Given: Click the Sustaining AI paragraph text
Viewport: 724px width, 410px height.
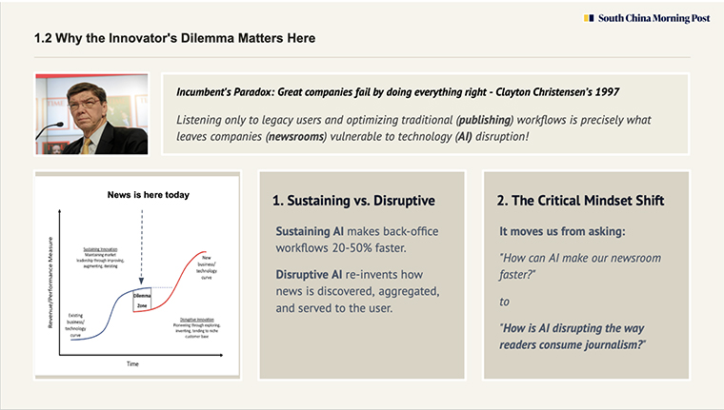Looking at the screenshot, I should click(357, 240).
